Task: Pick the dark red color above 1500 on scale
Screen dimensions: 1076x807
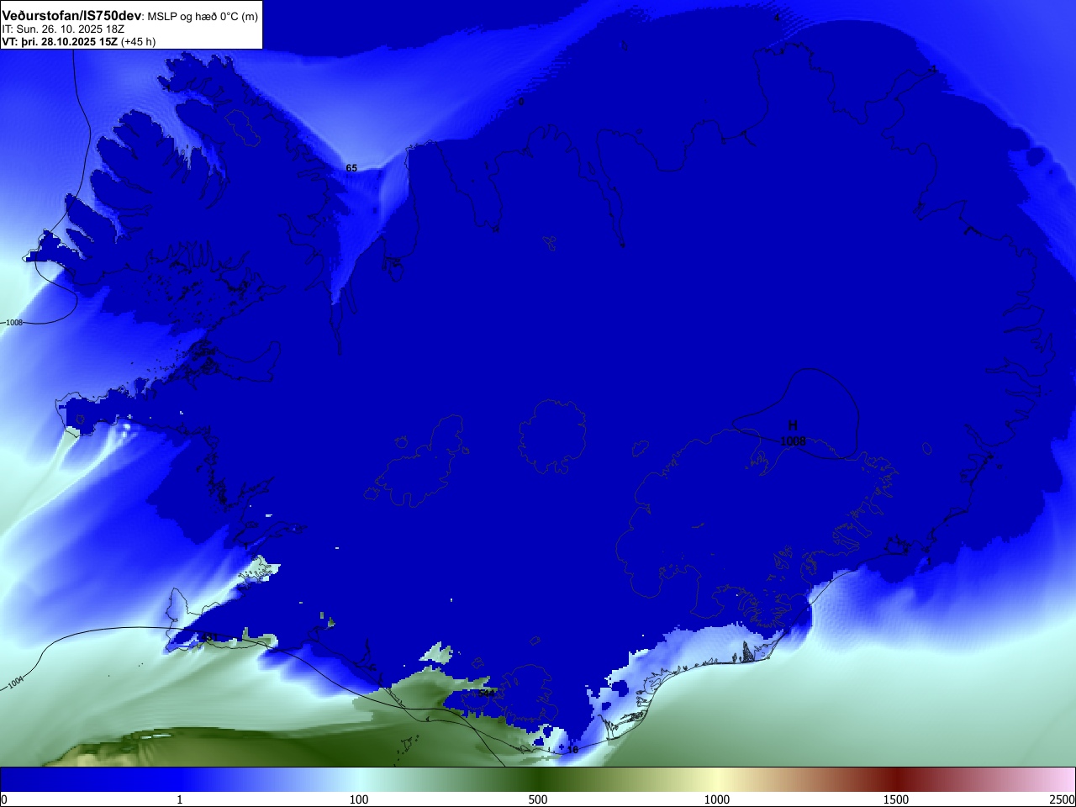Action: (896, 779)
